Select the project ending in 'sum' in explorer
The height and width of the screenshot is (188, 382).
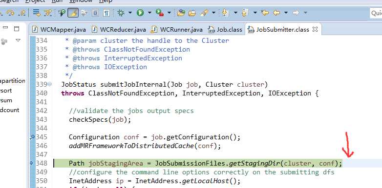6,100
